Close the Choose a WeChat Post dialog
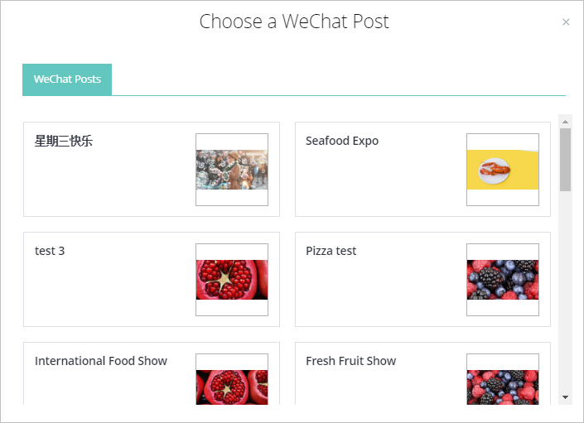 [566, 22]
